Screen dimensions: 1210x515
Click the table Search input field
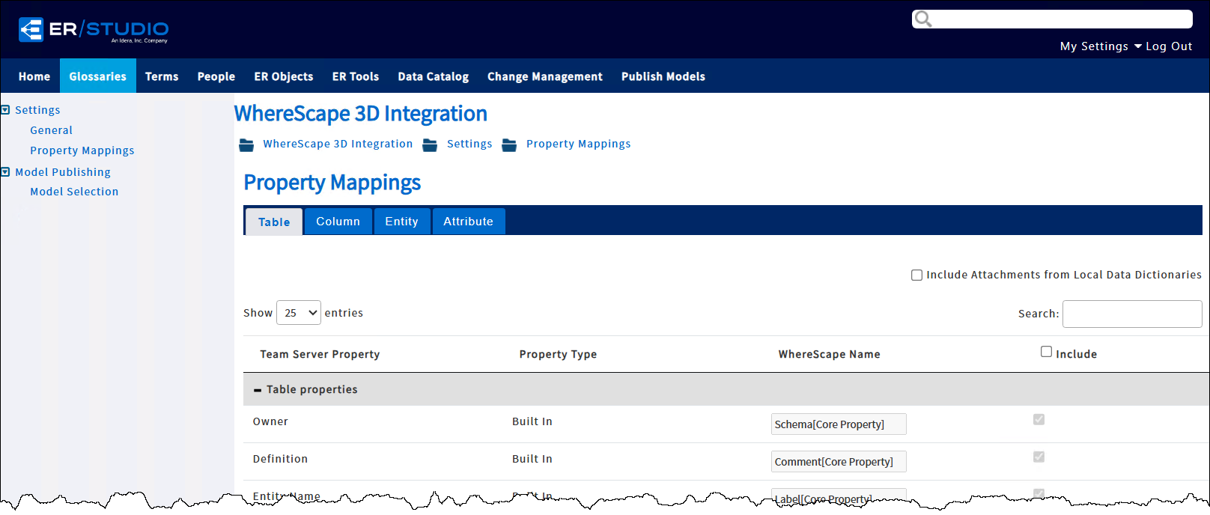[1132, 314]
